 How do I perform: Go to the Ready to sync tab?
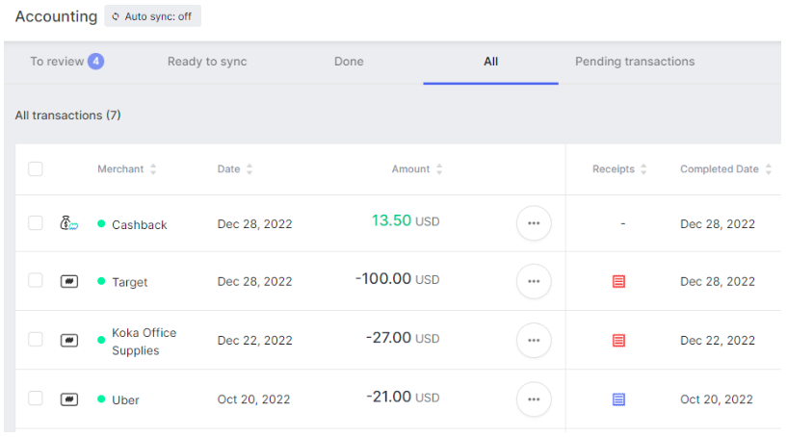click(x=207, y=62)
